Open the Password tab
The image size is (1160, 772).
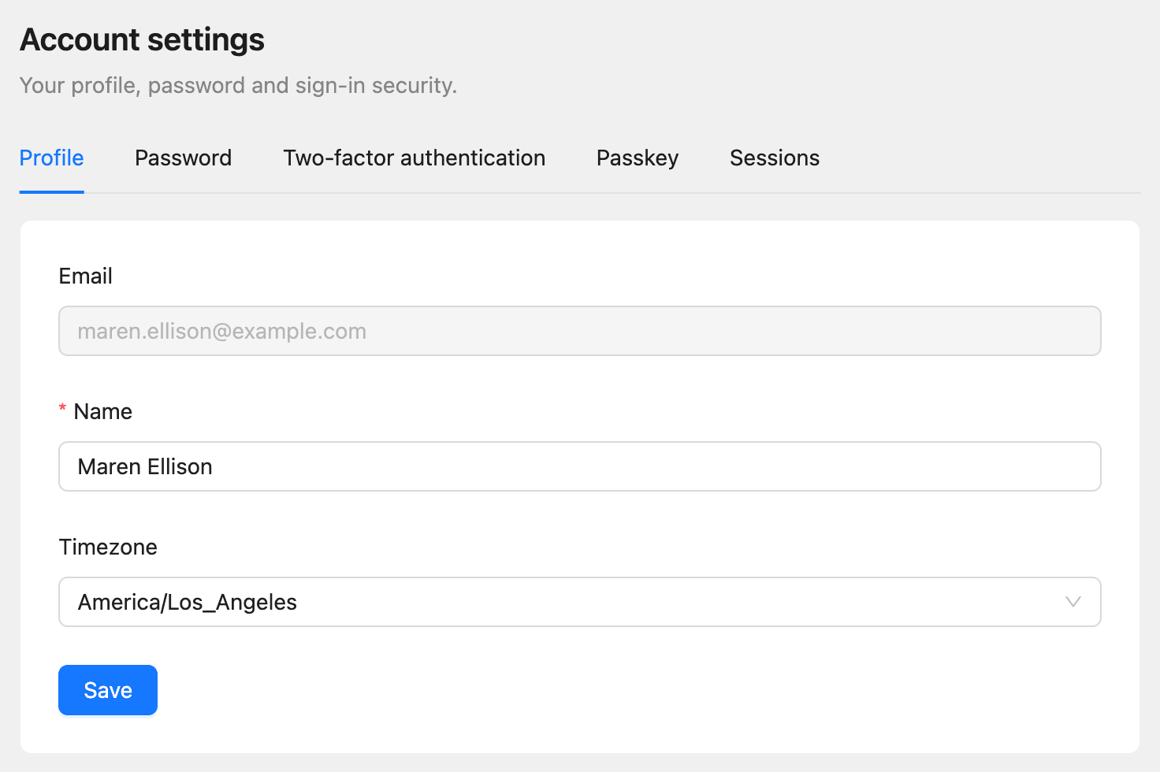click(x=183, y=158)
